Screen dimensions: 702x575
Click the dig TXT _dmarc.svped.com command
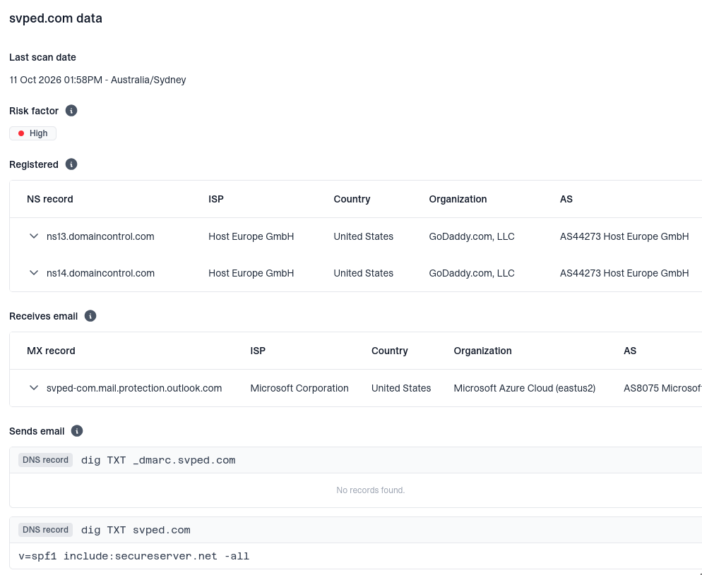(x=158, y=460)
